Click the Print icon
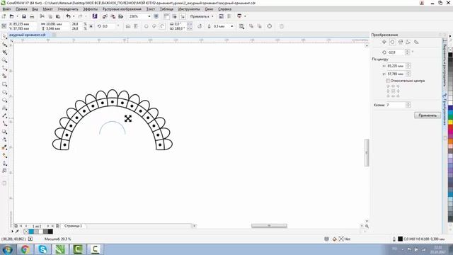 tap(32, 16)
